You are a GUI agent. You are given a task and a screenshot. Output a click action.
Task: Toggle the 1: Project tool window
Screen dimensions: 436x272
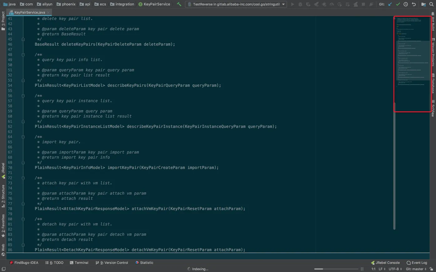[x=3, y=21]
